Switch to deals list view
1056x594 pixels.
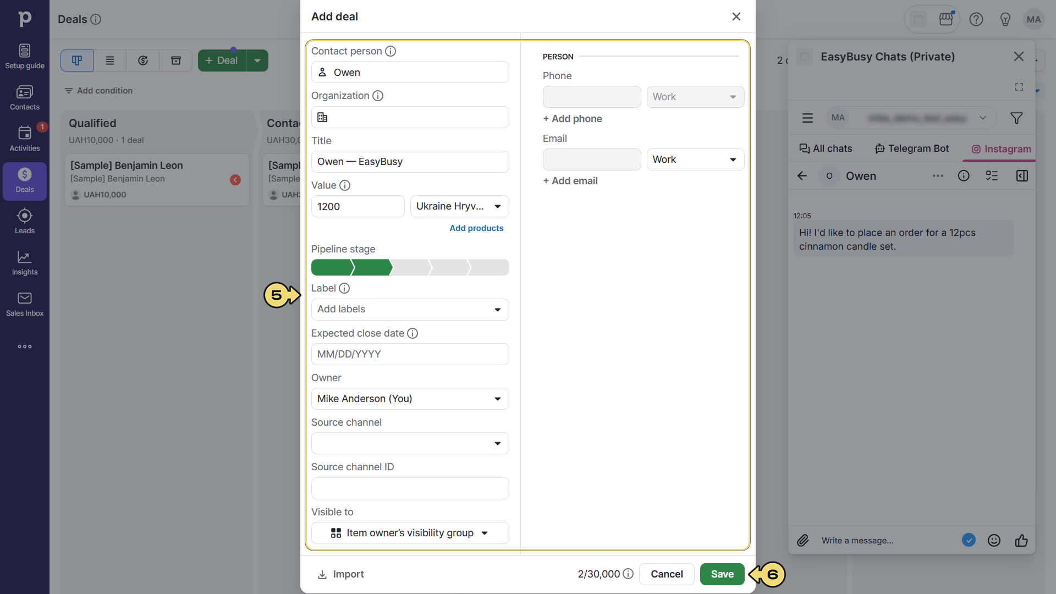(110, 61)
